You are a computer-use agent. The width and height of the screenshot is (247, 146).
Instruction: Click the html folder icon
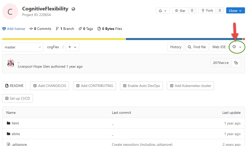(x=9, y=123)
